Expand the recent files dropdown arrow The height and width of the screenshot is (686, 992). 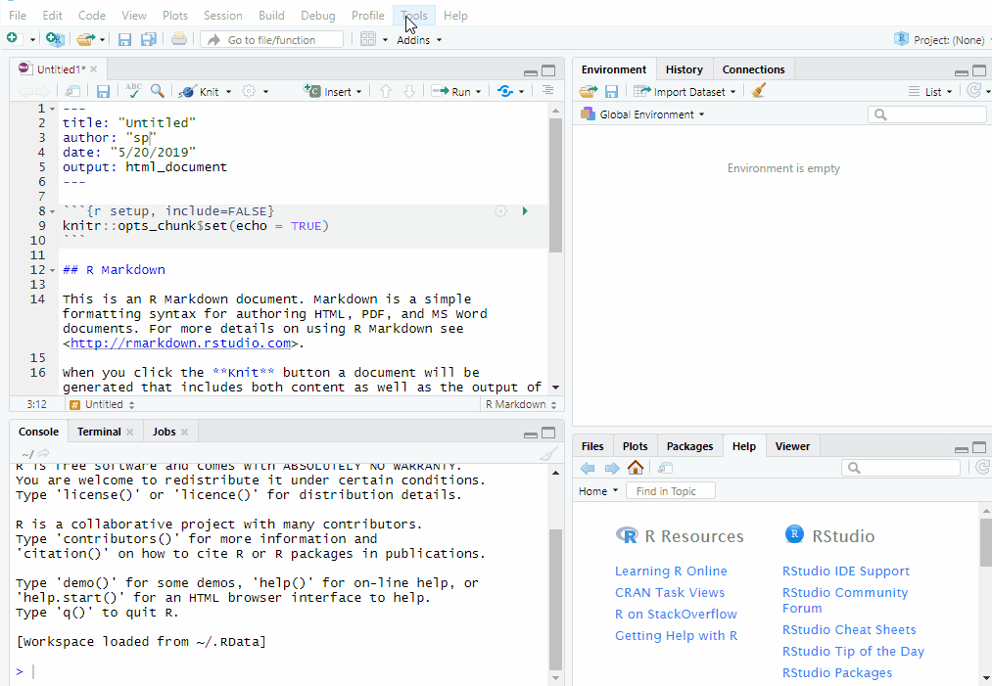(102, 40)
